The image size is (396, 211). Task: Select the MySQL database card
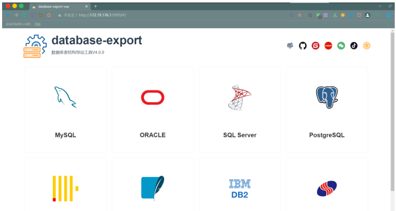tap(65, 110)
